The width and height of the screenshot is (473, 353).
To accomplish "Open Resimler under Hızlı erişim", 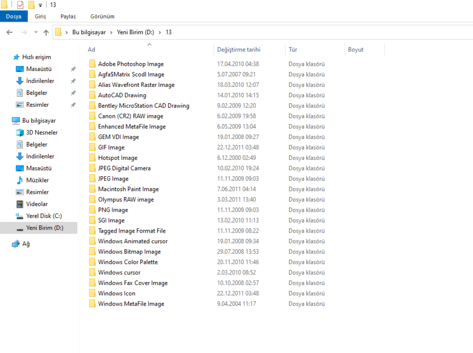I will [37, 105].
